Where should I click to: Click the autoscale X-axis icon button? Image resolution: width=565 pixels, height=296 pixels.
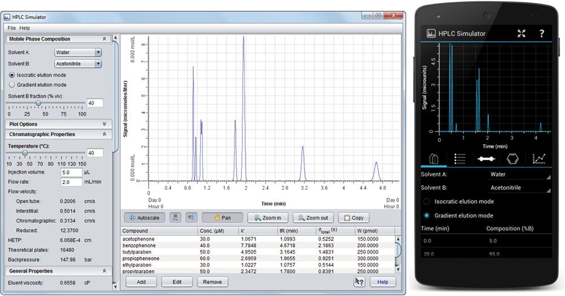176,217
